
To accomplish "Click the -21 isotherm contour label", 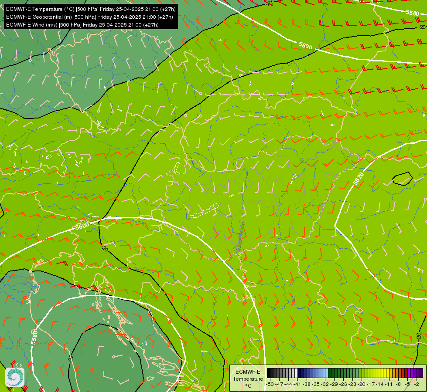I will tap(269, 3).
